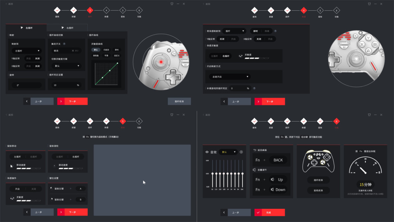Open the 映射到 dropdown showing 左摇杆
394x222 pixels.
(x=26, y=51)
